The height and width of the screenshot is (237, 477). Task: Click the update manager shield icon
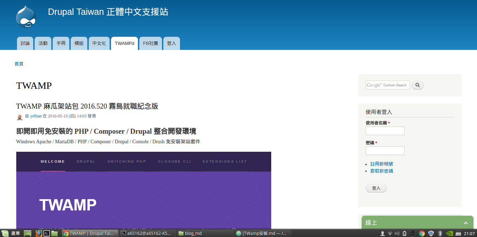point(431,233)
